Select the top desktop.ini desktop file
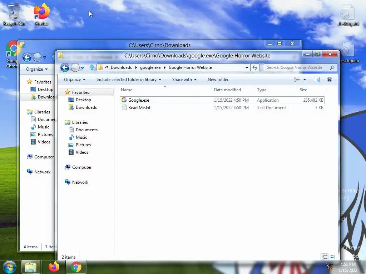Screen dimensions: 366x274 [x=348, y=15]
